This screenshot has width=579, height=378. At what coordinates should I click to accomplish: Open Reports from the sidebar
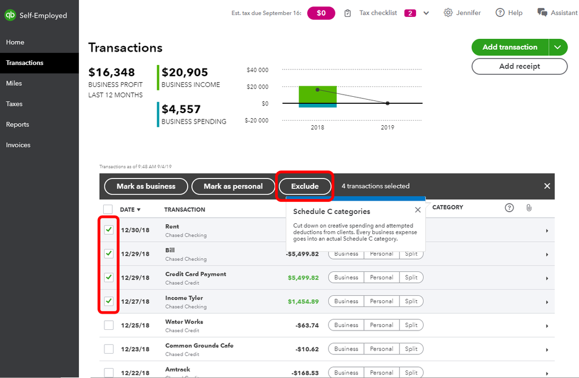(x=17, y=125)
